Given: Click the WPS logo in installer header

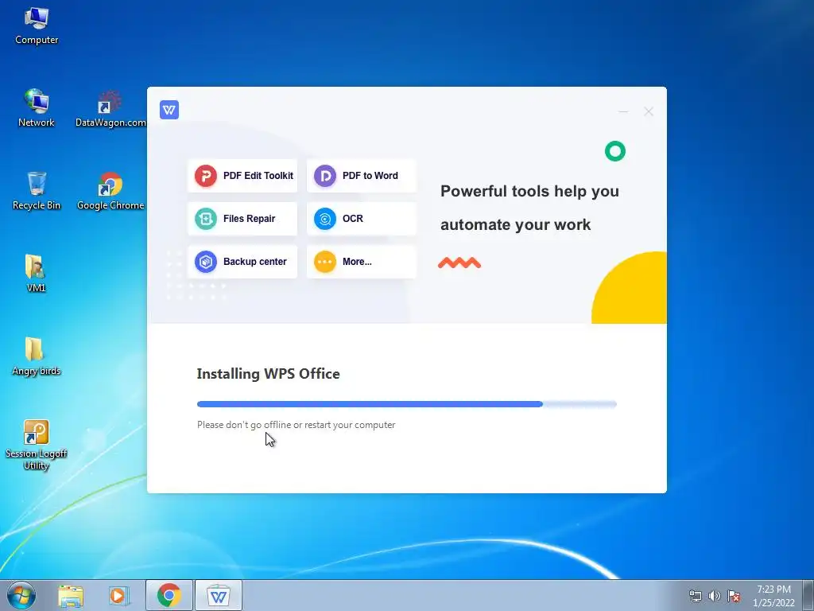Looking at the screenshot, I should (169, 110).
